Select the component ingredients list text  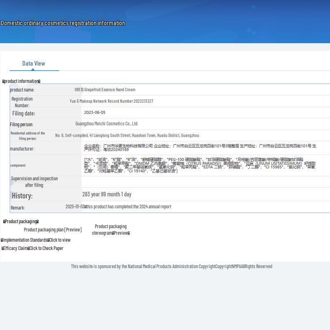click(200, 165)
